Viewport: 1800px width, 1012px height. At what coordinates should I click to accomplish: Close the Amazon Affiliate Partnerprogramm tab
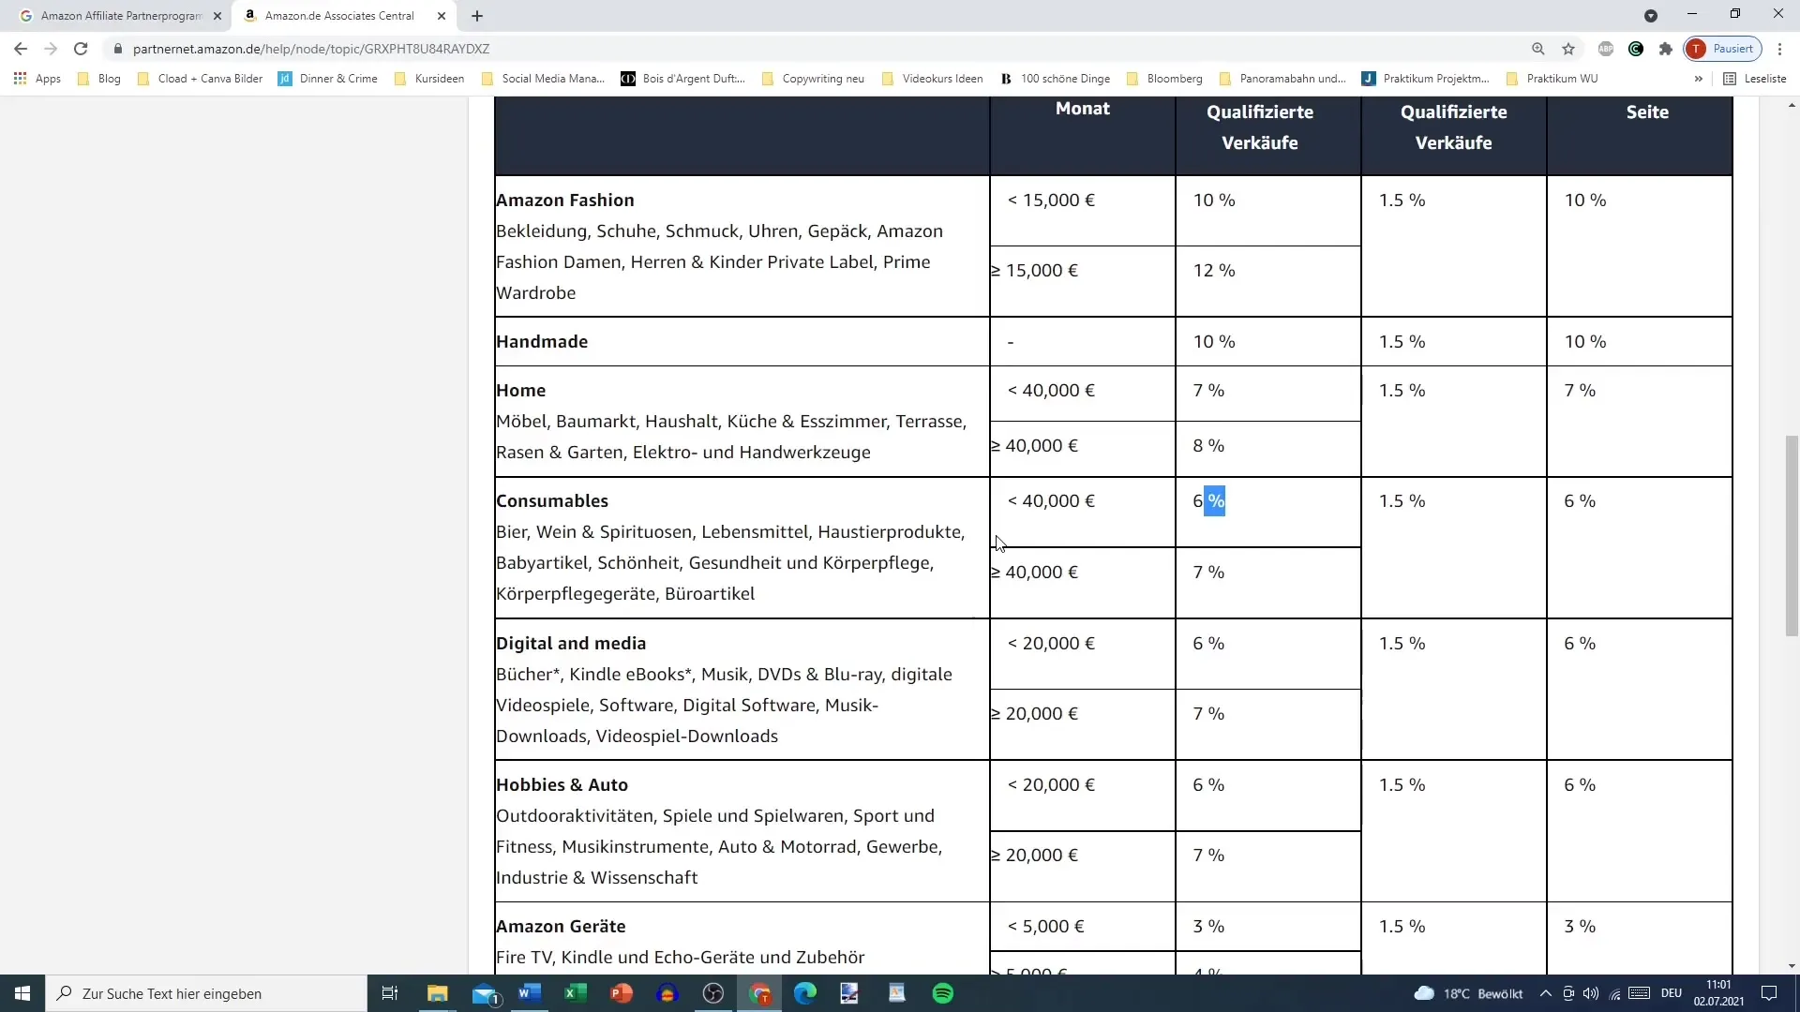tap(217, 16)
